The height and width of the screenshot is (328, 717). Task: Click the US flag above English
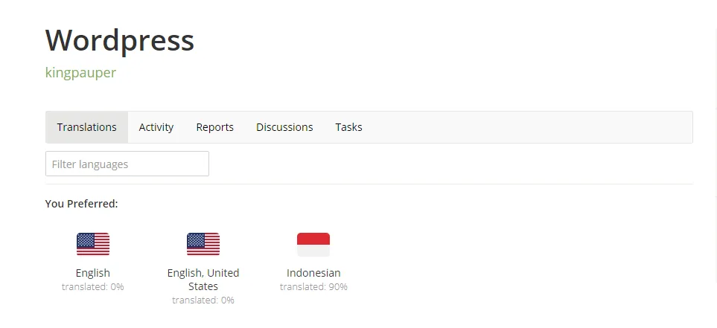pos(93,245)
